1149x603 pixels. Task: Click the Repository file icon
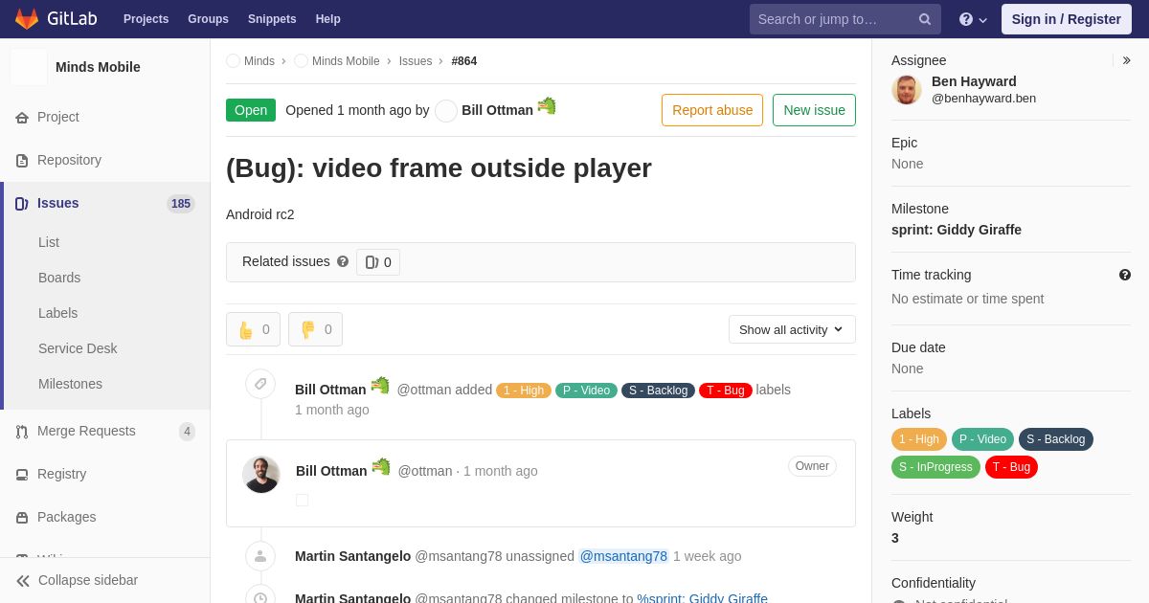click(22, 161)
